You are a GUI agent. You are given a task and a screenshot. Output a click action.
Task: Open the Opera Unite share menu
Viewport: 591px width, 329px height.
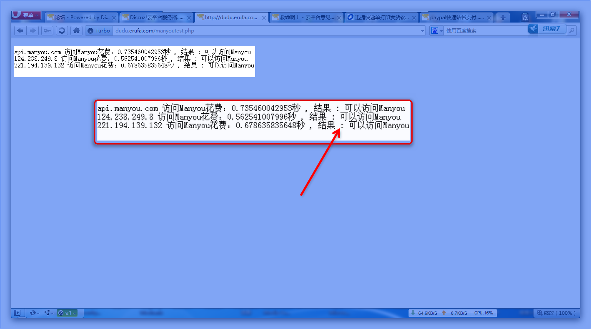[49, 313]
